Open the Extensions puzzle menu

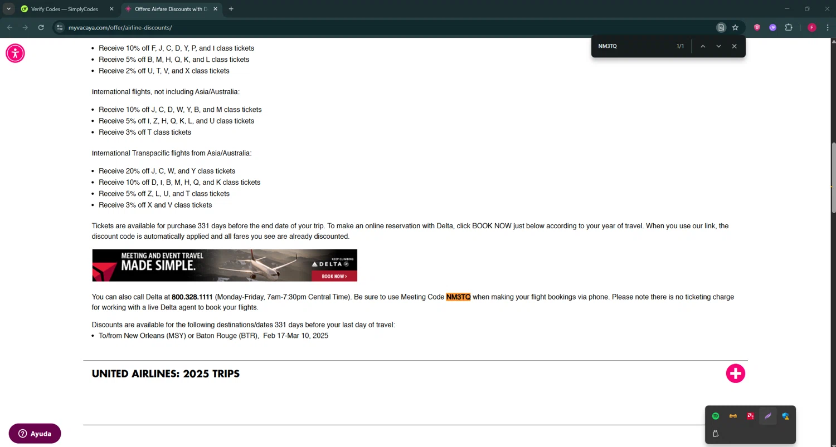coord(789,27)
